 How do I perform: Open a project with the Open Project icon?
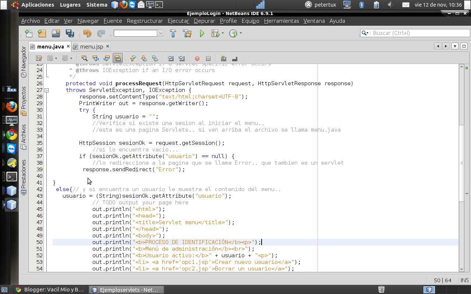pyautogui.click(x=56, y=33)
